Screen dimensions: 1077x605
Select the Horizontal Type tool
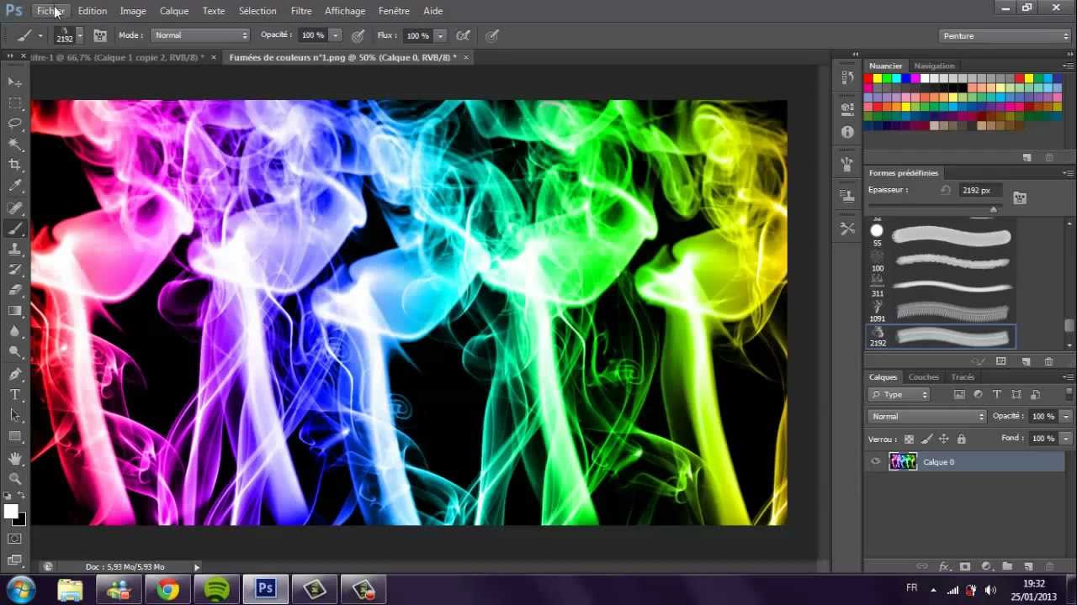[15, 395]
